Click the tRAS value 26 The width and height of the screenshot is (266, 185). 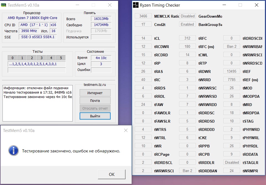point(143,71)
